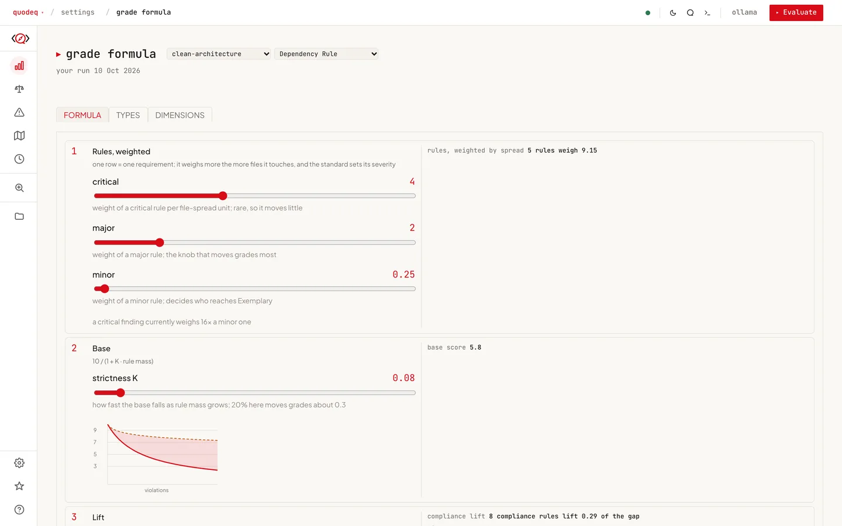Image resolution: width=842 pixels, height=526 pixels.
Task: Click the '5 rules weigh 9.15' text
Action: 563,150
